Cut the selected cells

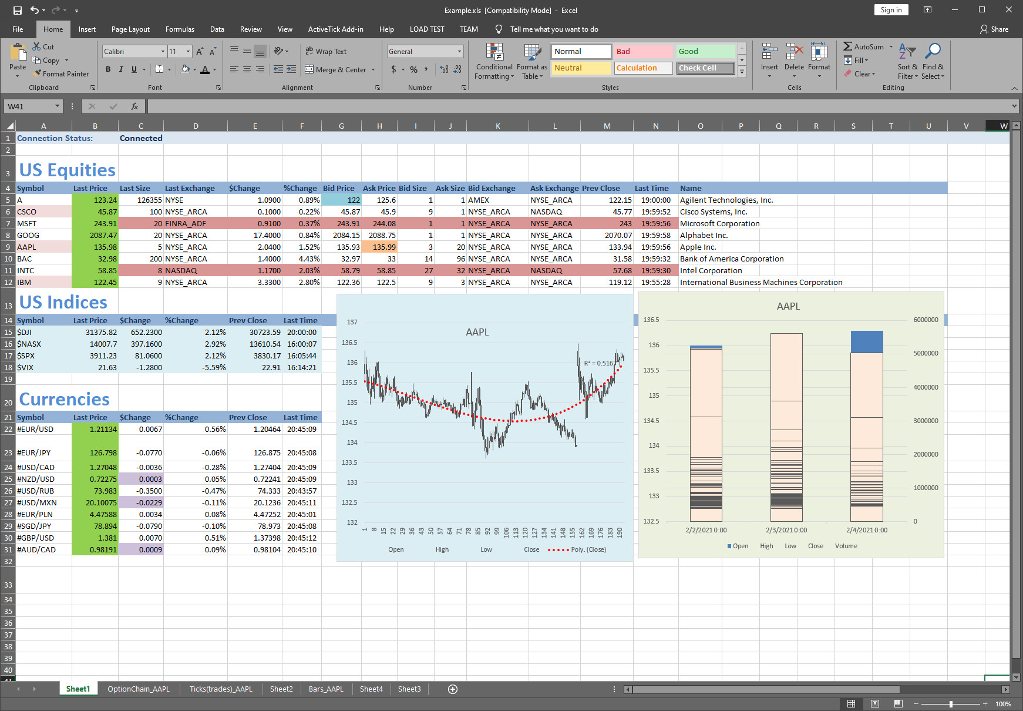(43, 46)
